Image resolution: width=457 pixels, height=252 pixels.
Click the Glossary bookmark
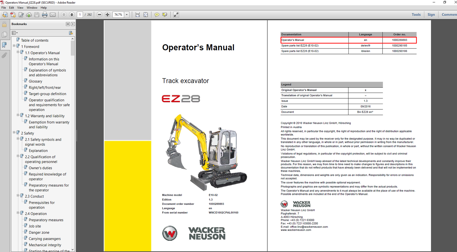click(35, 81)
